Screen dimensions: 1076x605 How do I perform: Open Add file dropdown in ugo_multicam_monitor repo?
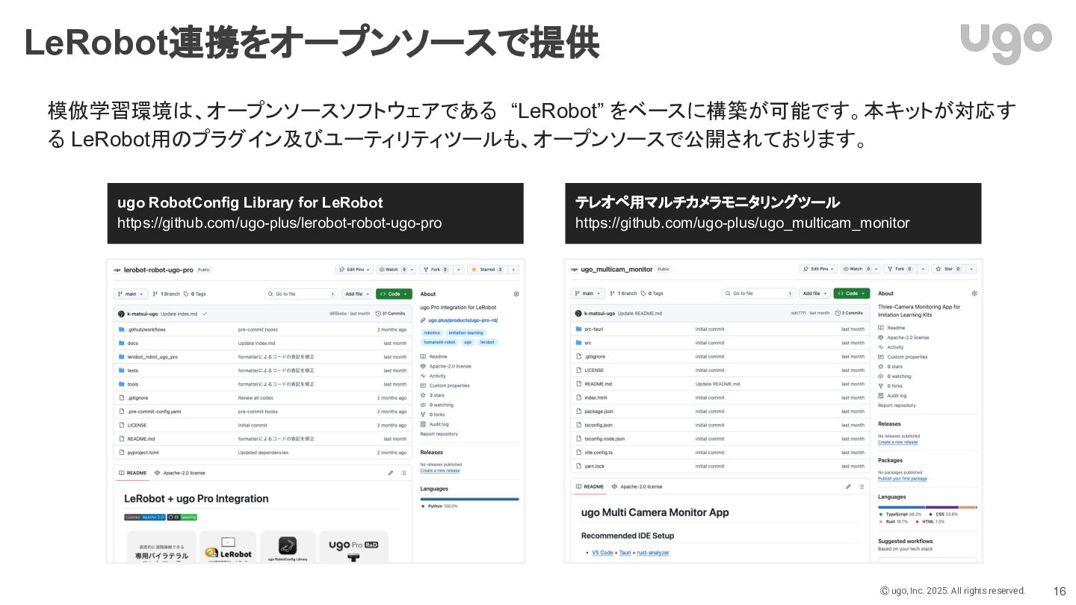point(814,294)
